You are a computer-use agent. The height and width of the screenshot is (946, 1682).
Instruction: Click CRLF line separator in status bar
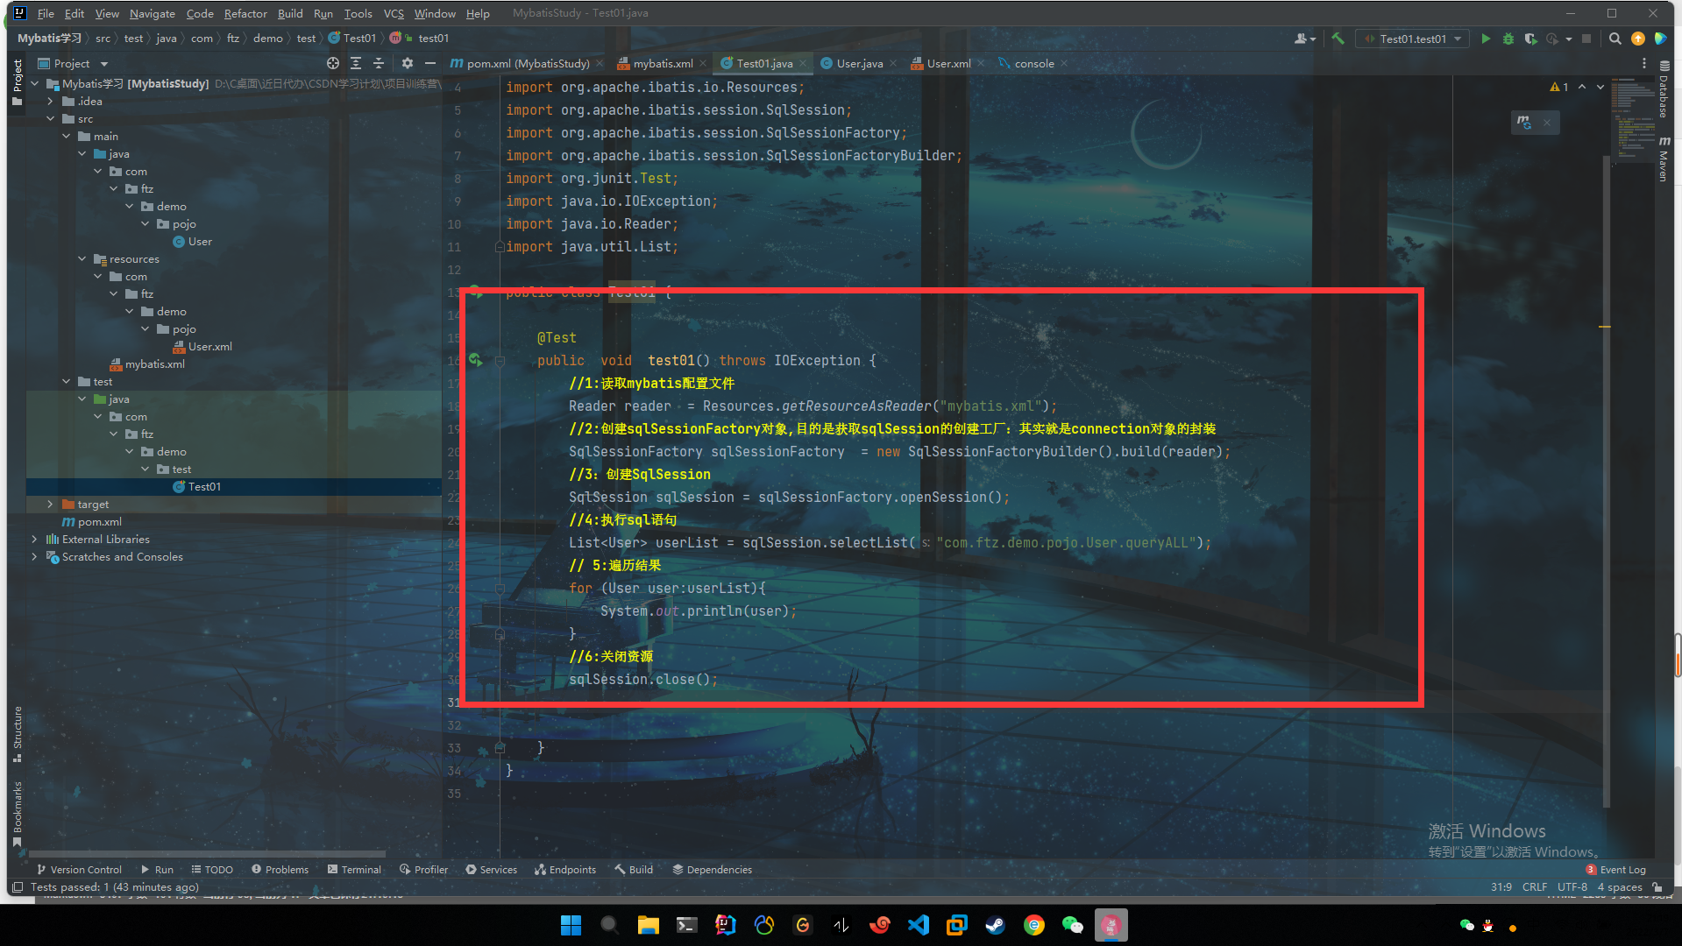[1535, 887]
